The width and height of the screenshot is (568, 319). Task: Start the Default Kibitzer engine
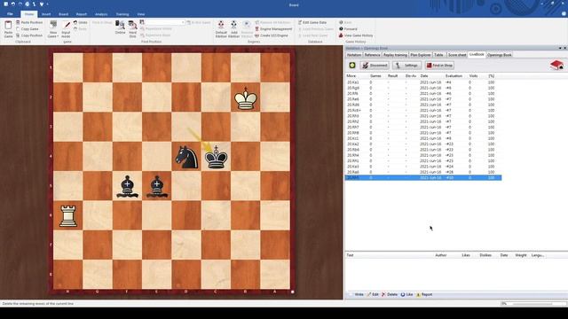221,29
